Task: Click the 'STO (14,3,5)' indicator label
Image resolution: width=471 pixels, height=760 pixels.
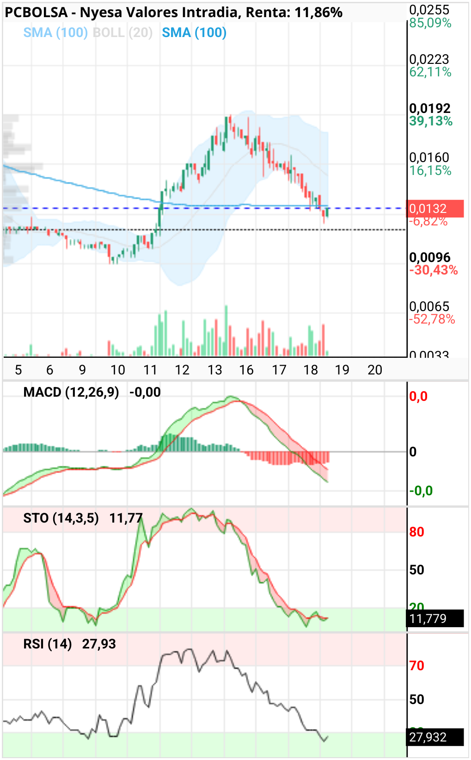Action: [61, 518]
